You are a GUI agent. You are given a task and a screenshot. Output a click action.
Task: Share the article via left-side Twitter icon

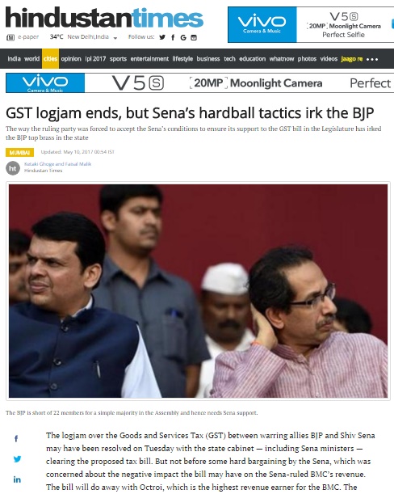click(x=17, y=459)
